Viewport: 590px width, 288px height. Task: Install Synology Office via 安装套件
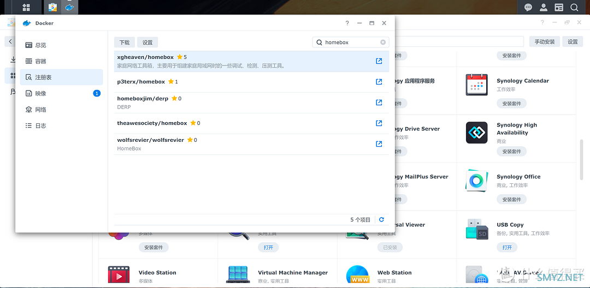(511, 200)
